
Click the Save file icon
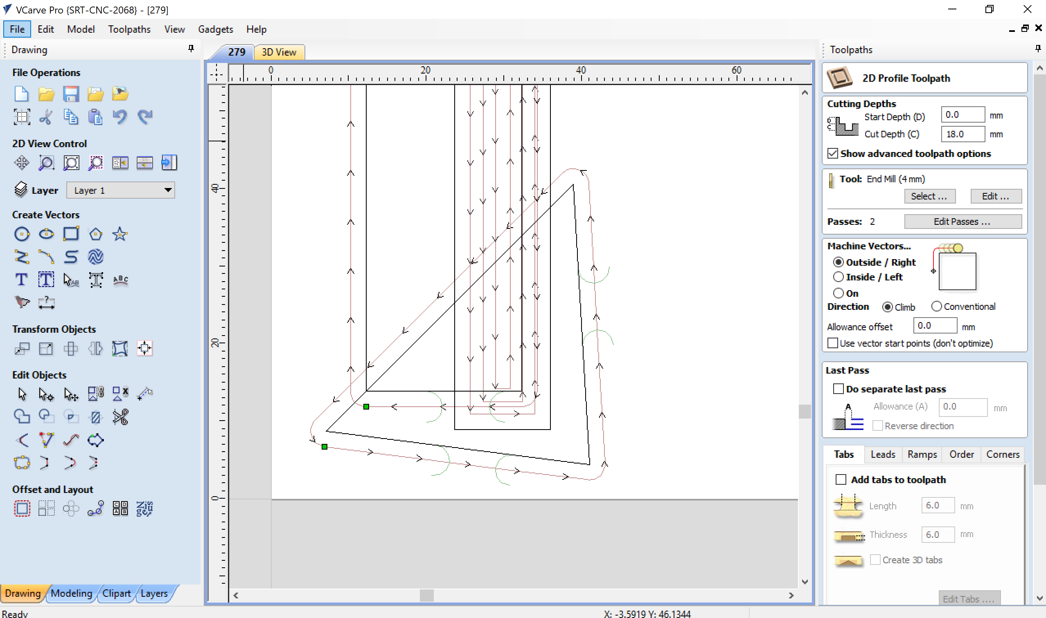[x=71, y=94]
